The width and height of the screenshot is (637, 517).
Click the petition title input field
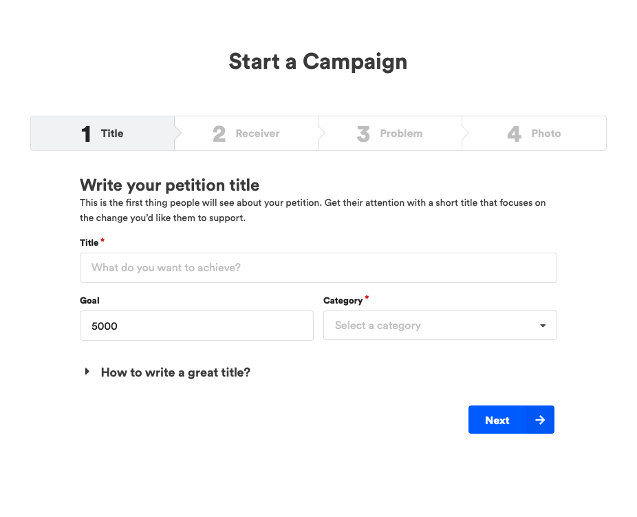[x=318, y=267]
